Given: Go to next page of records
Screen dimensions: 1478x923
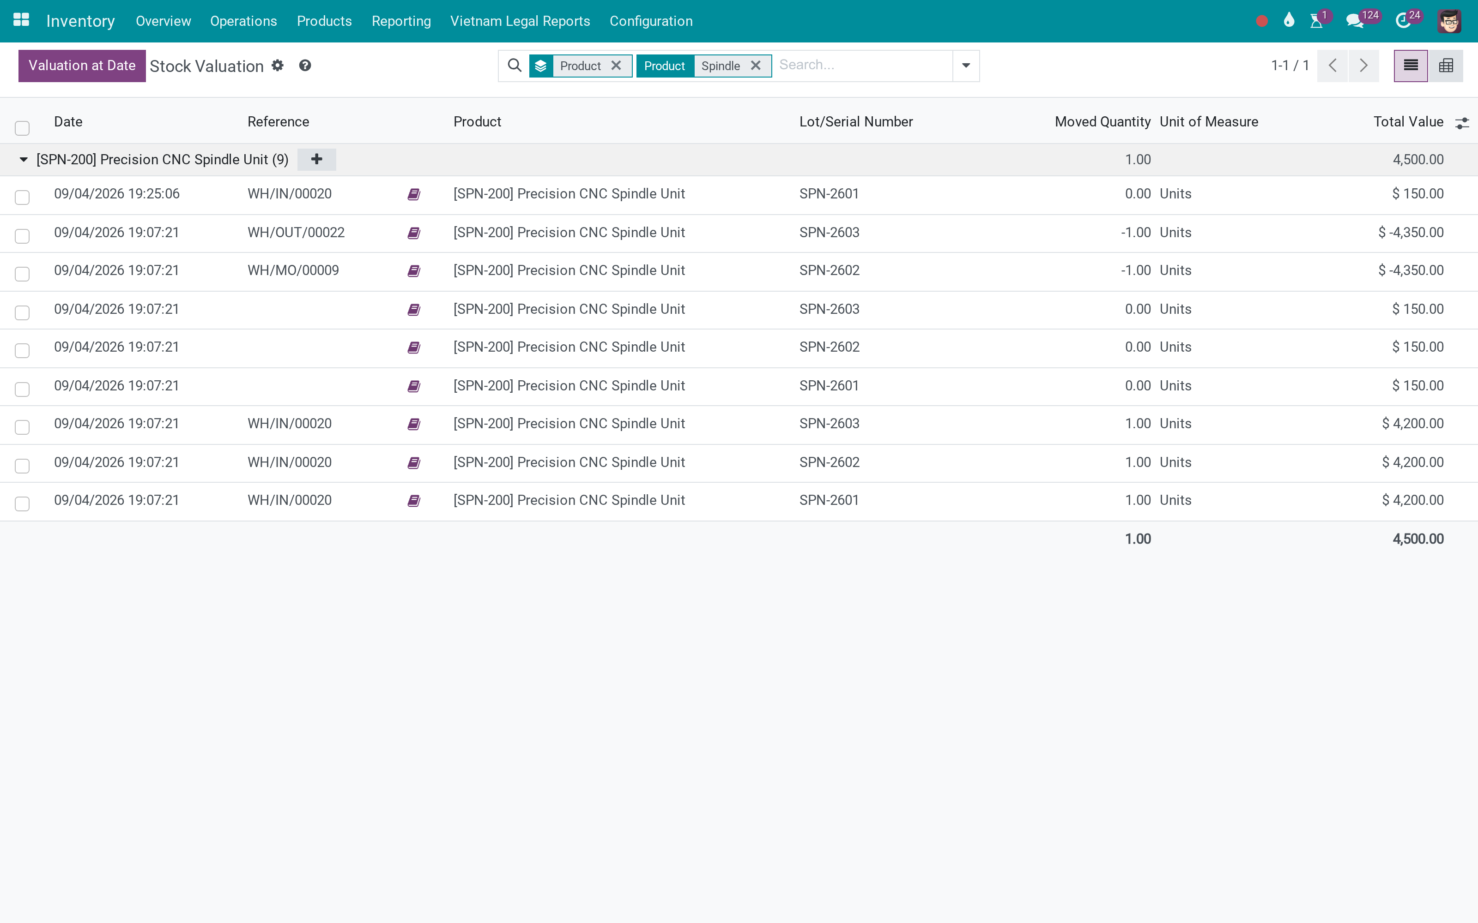Looking at the screenshot, I should [1364, 66].
